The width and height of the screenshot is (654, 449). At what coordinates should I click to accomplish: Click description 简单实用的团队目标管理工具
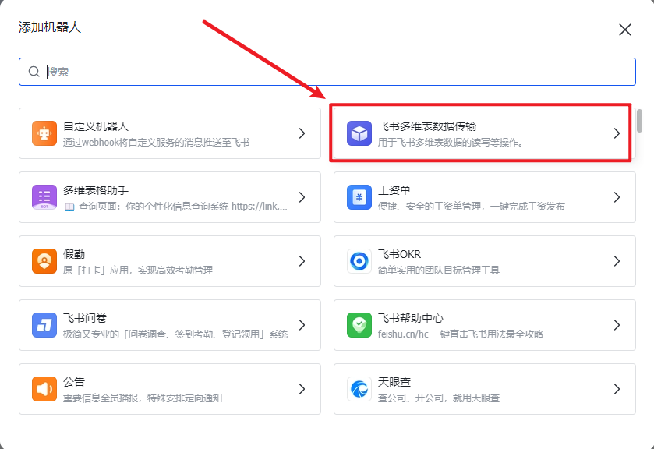click(439, 270)
